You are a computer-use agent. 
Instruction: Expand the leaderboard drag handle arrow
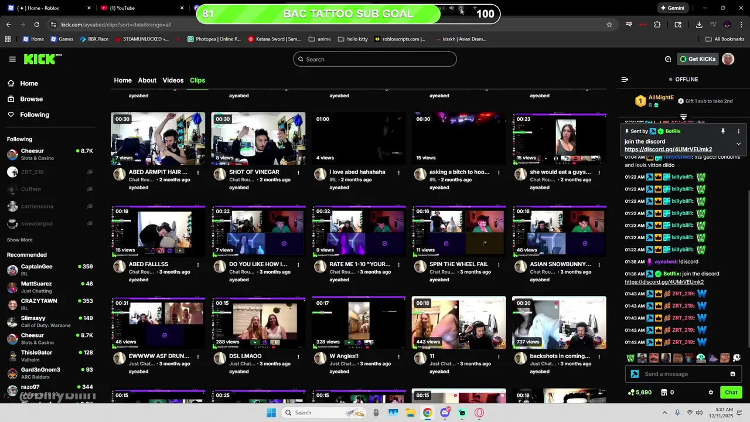click(x=683, y=117)
